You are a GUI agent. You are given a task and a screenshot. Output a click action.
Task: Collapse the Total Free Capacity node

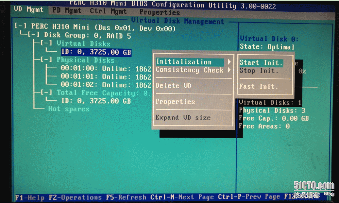coord(46,93)
